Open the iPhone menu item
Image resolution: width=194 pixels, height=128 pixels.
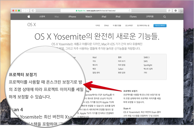click(x=72, y=16)
